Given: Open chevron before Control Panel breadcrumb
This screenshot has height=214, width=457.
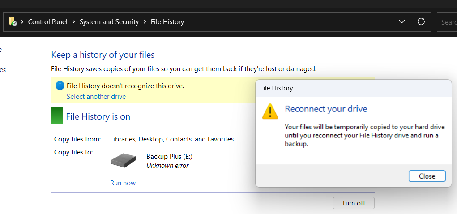Looking at the screenshot, I should [x=22, y=21].
